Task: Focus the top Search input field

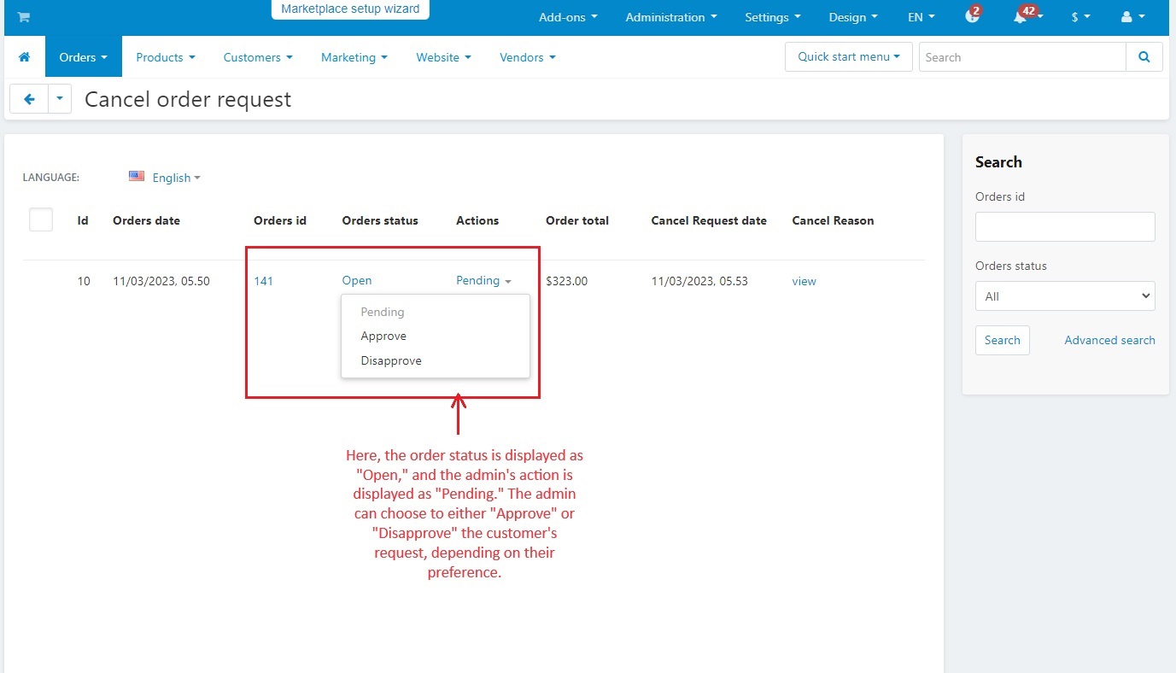Action: pos(1022,57)
